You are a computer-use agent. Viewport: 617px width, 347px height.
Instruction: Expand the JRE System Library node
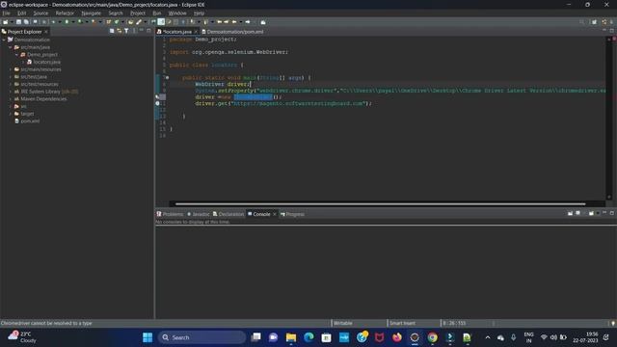point(11,92)
